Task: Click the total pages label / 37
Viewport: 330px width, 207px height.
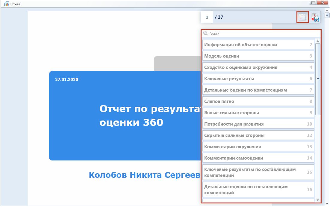Action: click(x=219, y=17)
